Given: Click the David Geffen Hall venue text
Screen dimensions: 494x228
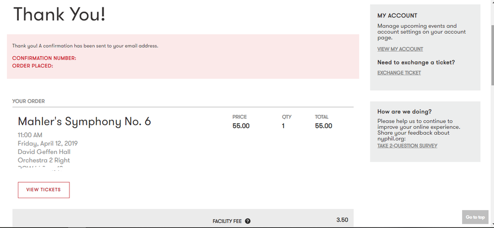Looking at the screenshot, I should (44, 152).
